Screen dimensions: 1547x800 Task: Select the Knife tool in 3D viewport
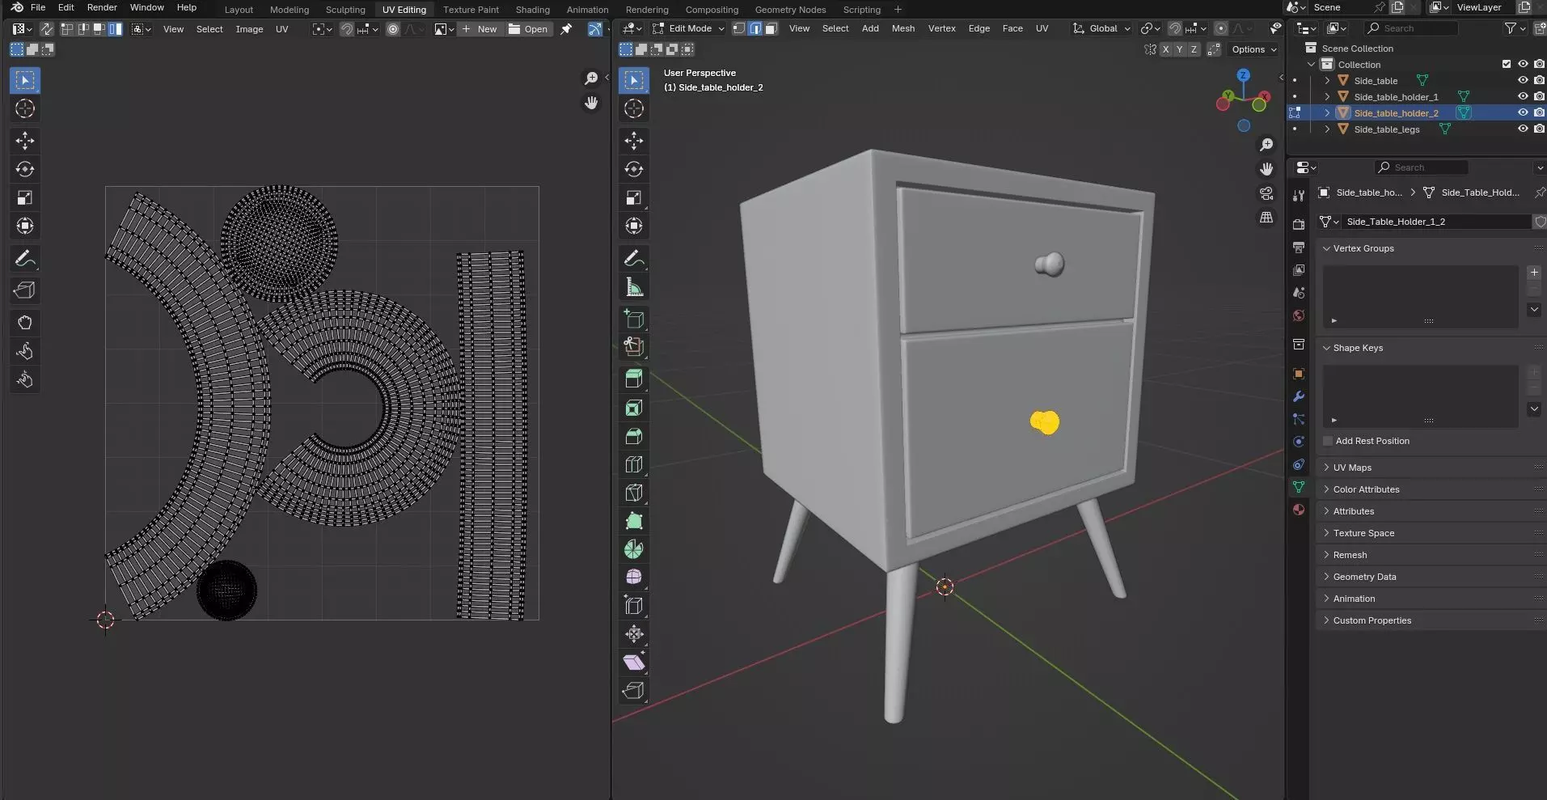pos(634,493)
